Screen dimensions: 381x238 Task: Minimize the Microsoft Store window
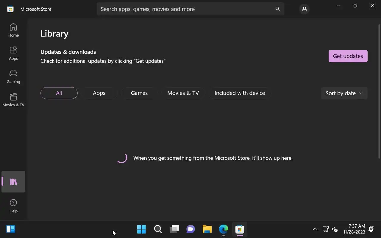point(338,6)
